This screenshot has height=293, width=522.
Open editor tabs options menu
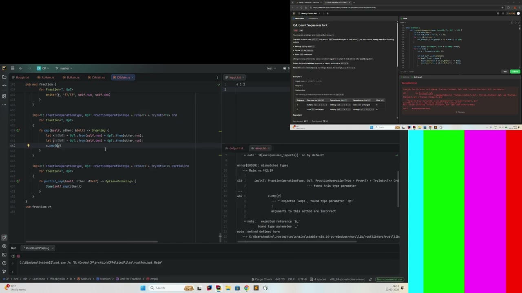pos(218,77)
